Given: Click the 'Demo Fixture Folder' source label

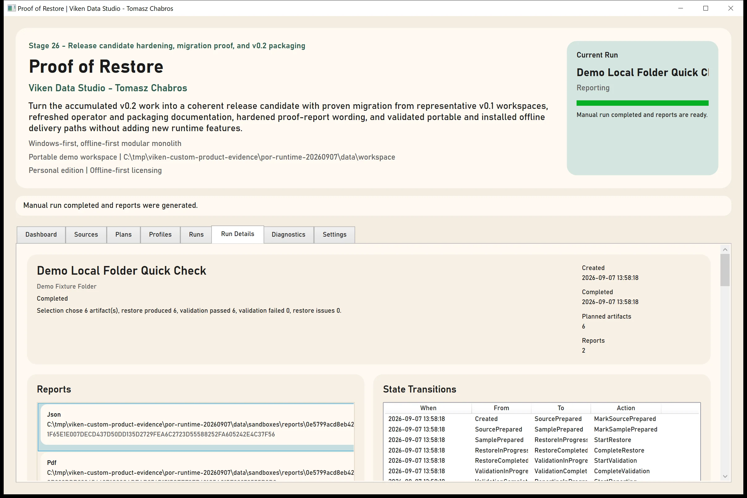Looking at the screenshot, I should (x=67, y=286).
